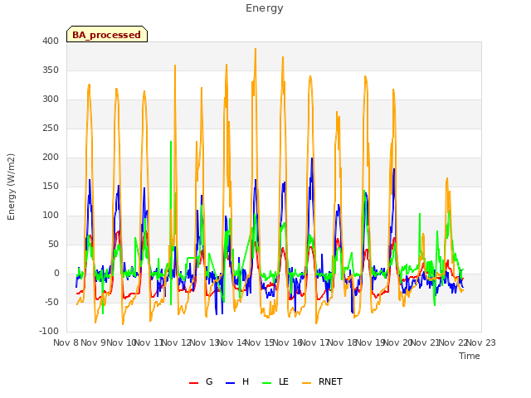The height and width of the screenshot is (398, 531).
Task: Click the Nov 15 x-axis tick label
Action: [x=260, y=342]
